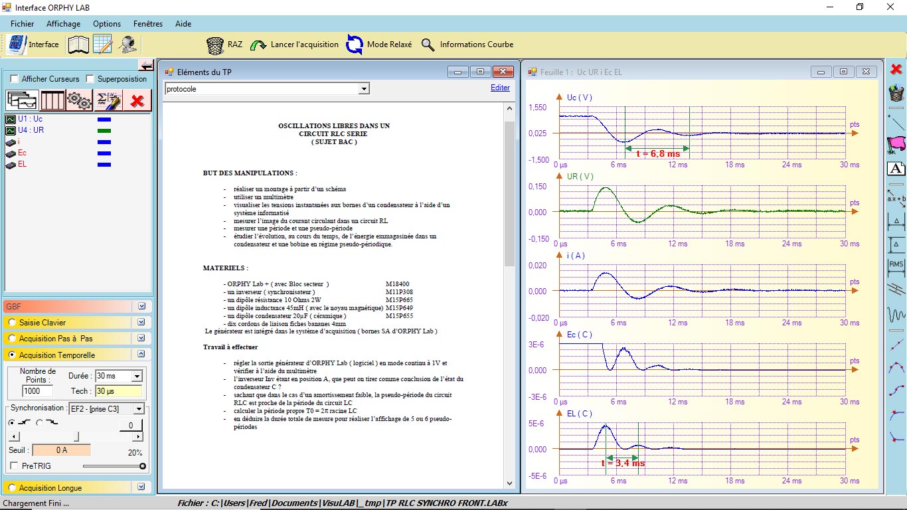
Task: Click the U4 : UR green color swatch
Action: pyautogui.click(x=104, y=131)
